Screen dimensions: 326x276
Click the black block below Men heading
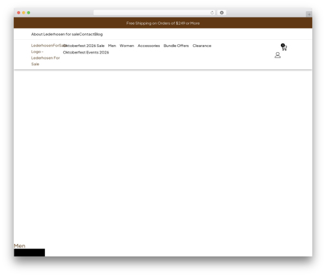(29, 253)
